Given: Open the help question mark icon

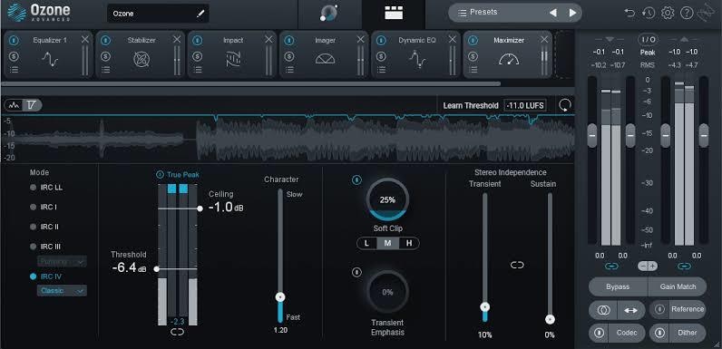Looking at the screenshot, I should coord(687,13).
